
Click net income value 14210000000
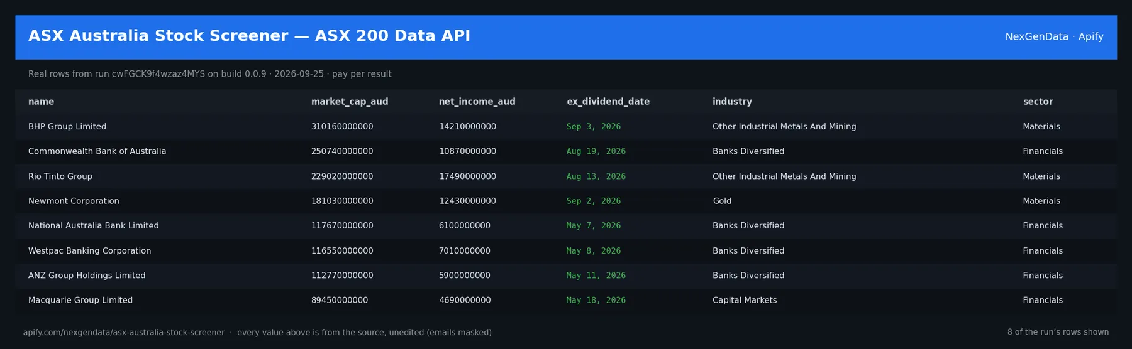(467, 127)
